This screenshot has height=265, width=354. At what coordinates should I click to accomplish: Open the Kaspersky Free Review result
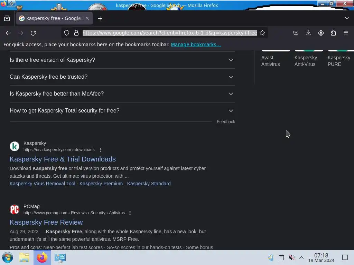[x=46, y=222]
